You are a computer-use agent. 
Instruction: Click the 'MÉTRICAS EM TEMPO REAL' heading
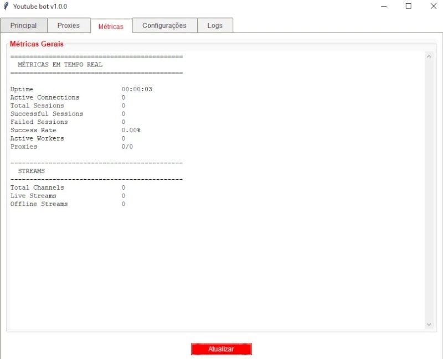[x=60, y=64]
